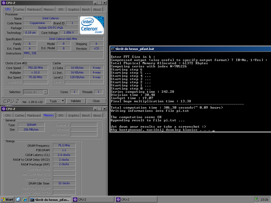Open Mainboard tab in top CPU-Z window

pyautogui.click(x=34, y=10)
